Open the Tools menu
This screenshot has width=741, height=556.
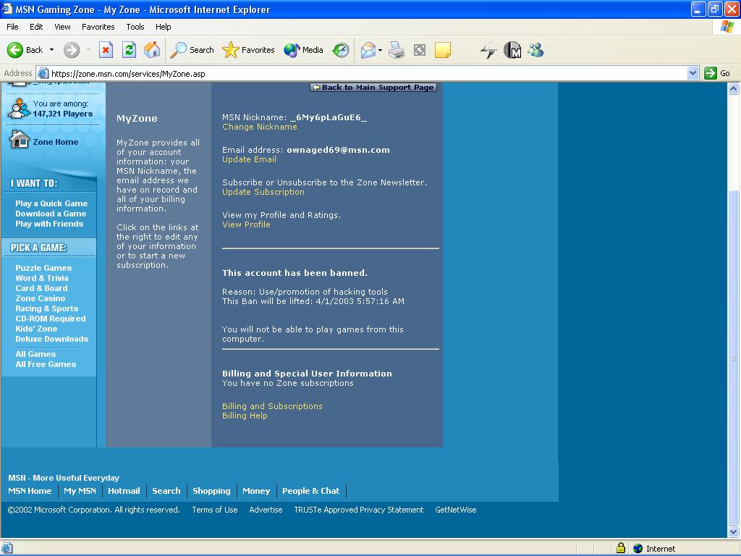135,27
